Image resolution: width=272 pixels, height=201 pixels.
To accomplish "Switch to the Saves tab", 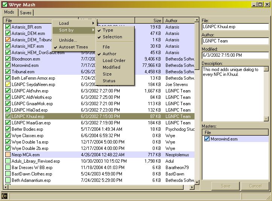I will (x=26, y=13).
